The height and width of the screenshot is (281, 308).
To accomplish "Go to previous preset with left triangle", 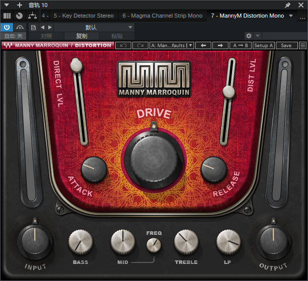I will pos(42,28).
